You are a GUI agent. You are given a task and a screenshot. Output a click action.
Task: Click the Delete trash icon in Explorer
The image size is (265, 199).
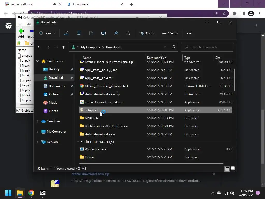128,33
